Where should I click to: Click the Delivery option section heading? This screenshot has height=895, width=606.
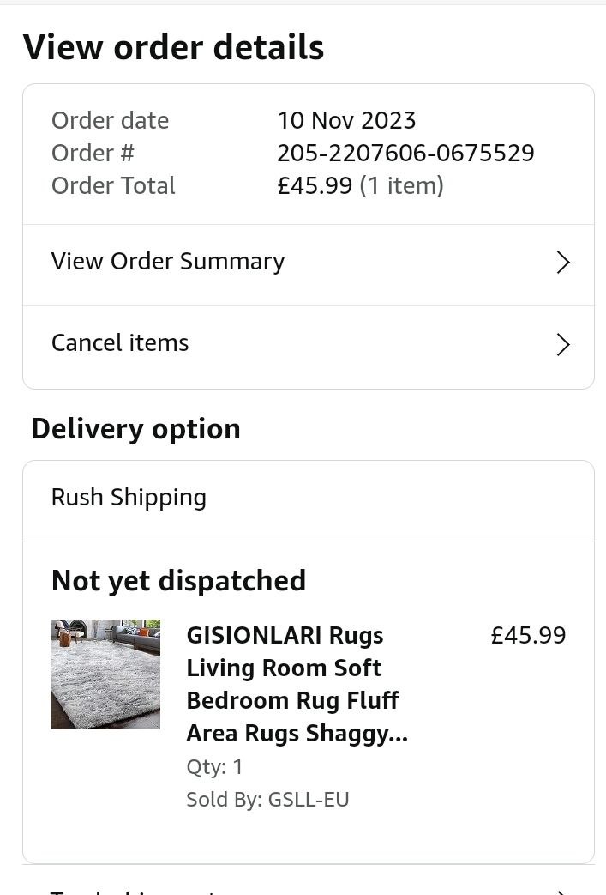pyautogui.click(x=135, y=429)
